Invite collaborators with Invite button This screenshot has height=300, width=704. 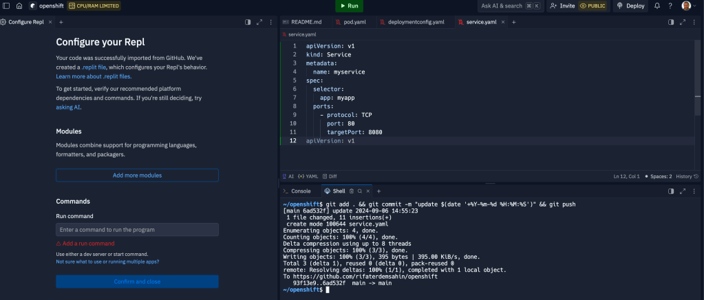click(562, 6)
